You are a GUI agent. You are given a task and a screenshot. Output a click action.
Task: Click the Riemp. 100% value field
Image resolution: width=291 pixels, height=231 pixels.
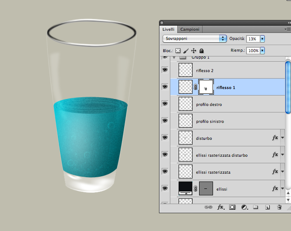[x=253, y=50]
